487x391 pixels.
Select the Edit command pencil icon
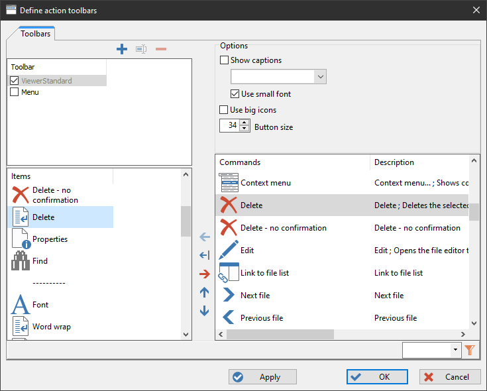(x=229, y=251)
